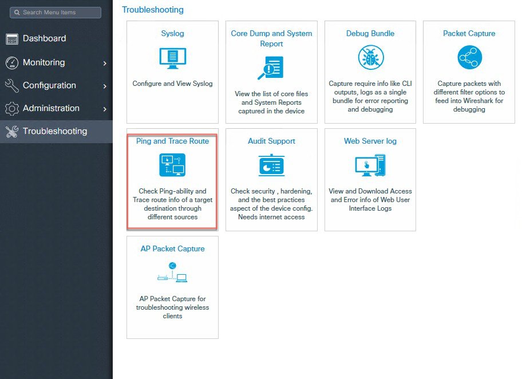Click the Web Server log computer icon
This screenshot has width=522, height=379.
click(x=370, y=165)
